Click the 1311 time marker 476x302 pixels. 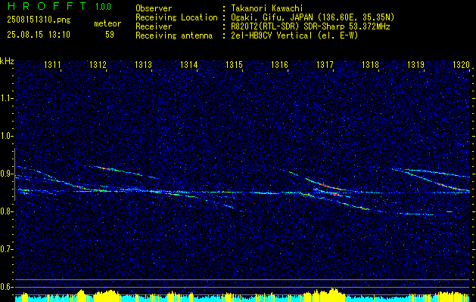(52, 64)
